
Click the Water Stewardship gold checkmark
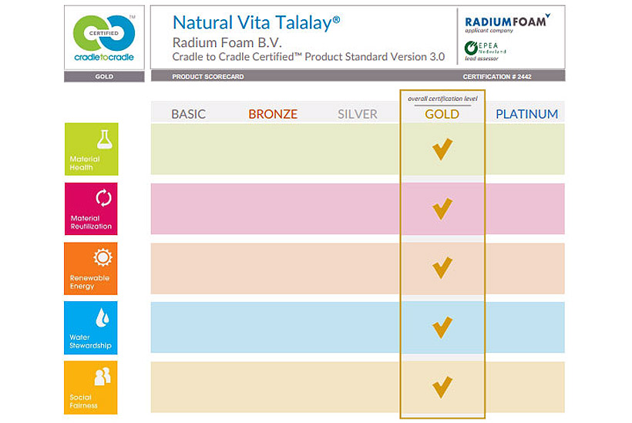click(442, 327)
